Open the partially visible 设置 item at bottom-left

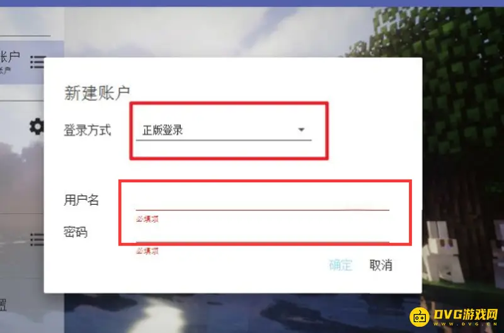click(3, 305)
